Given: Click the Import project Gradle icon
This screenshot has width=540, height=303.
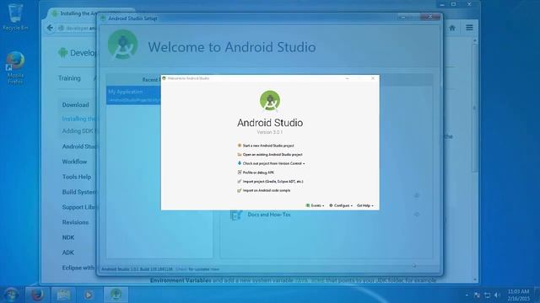Looking at the screenshot, I should click(x=240, y=182).
